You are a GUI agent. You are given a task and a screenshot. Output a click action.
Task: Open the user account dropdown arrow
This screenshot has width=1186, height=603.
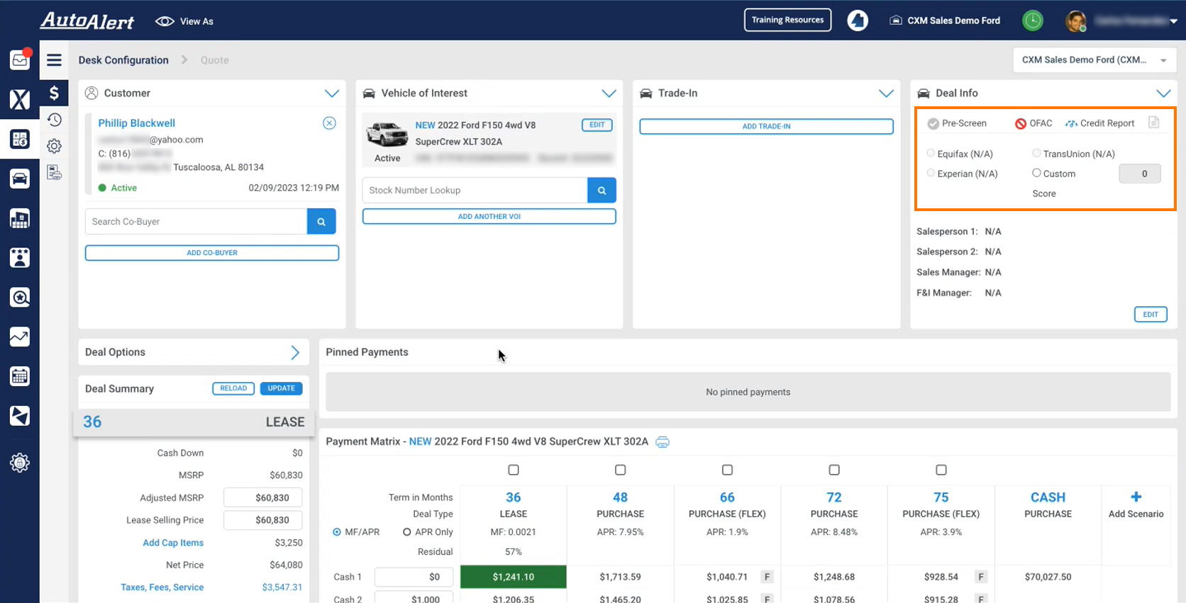tap(1173, 21)
